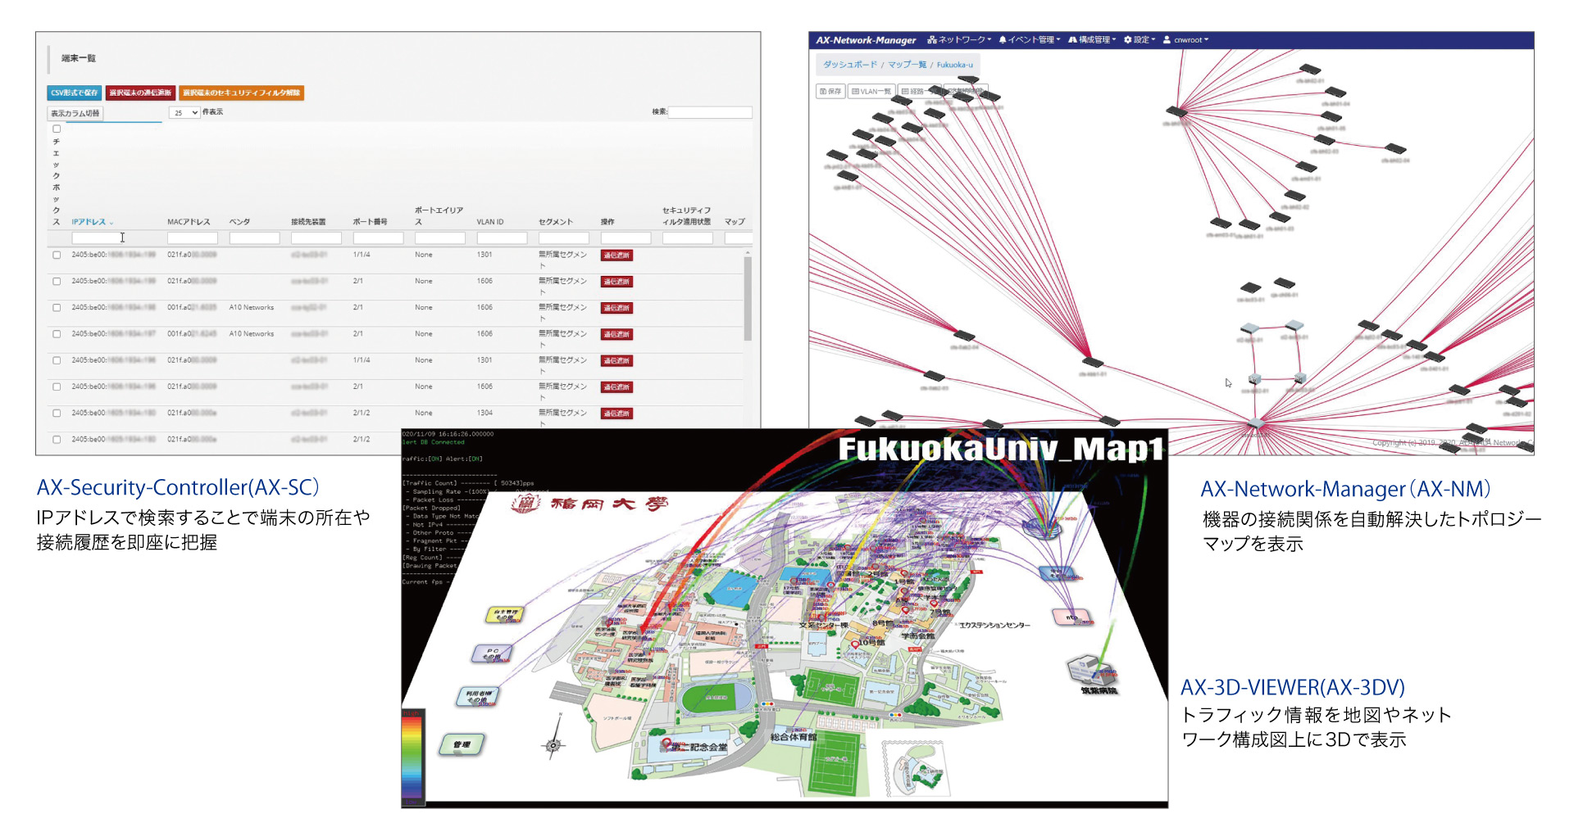Image resolution: width=1574 pixels, height=832 pixels.
Task: Sort by the セグメント column header
Action: tap(556, 222)
